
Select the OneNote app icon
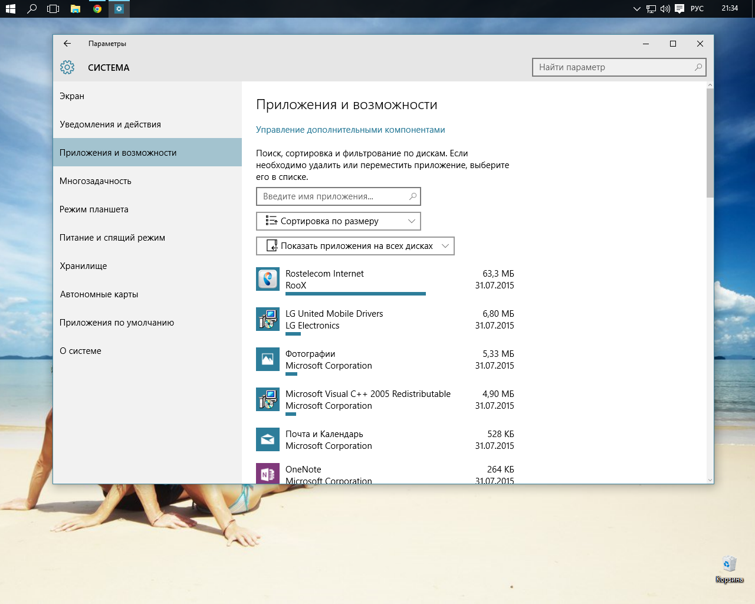pos(268,474)
